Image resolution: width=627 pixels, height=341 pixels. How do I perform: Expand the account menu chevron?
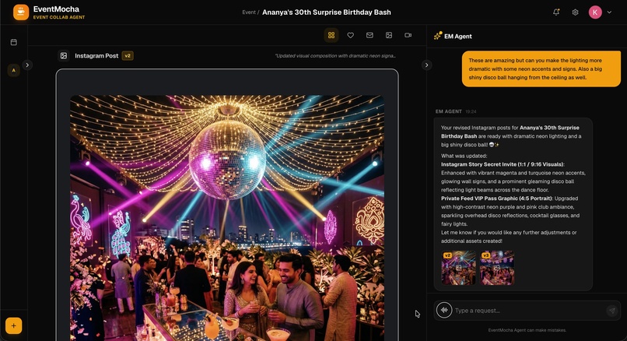(609, 12)
